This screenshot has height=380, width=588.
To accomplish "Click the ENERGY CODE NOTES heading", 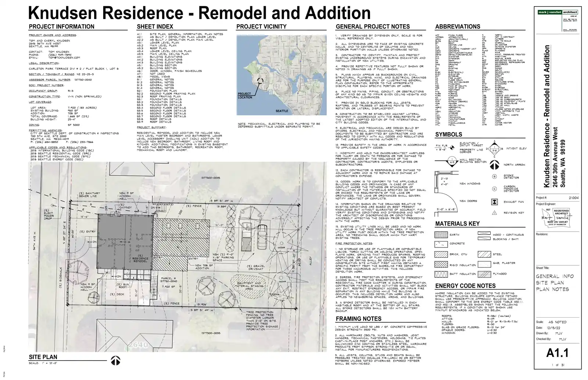I will click(465, 286).
